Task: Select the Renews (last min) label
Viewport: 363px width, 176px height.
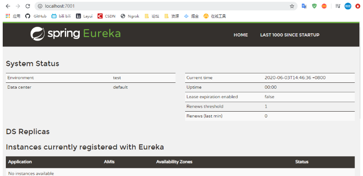Action: tap(204, 116)
